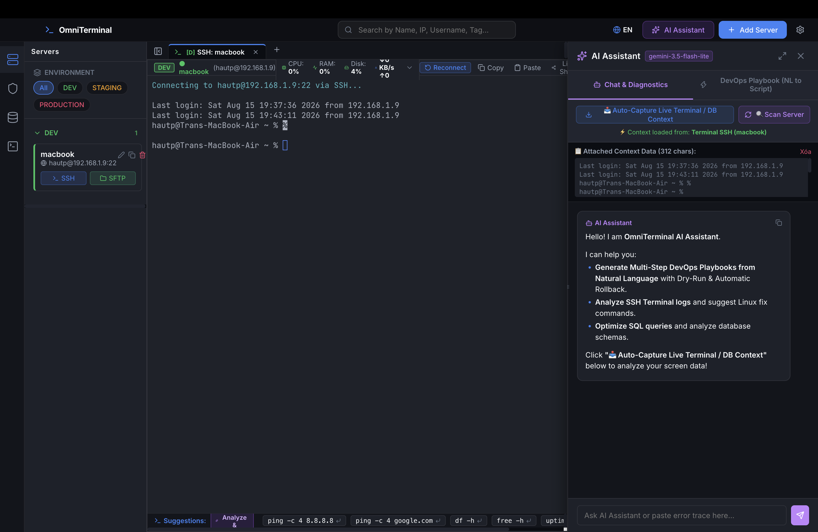This screenshot has width=818, height=532.
Task: Click the AI Assistant top bar button
Action: point(678,30)
